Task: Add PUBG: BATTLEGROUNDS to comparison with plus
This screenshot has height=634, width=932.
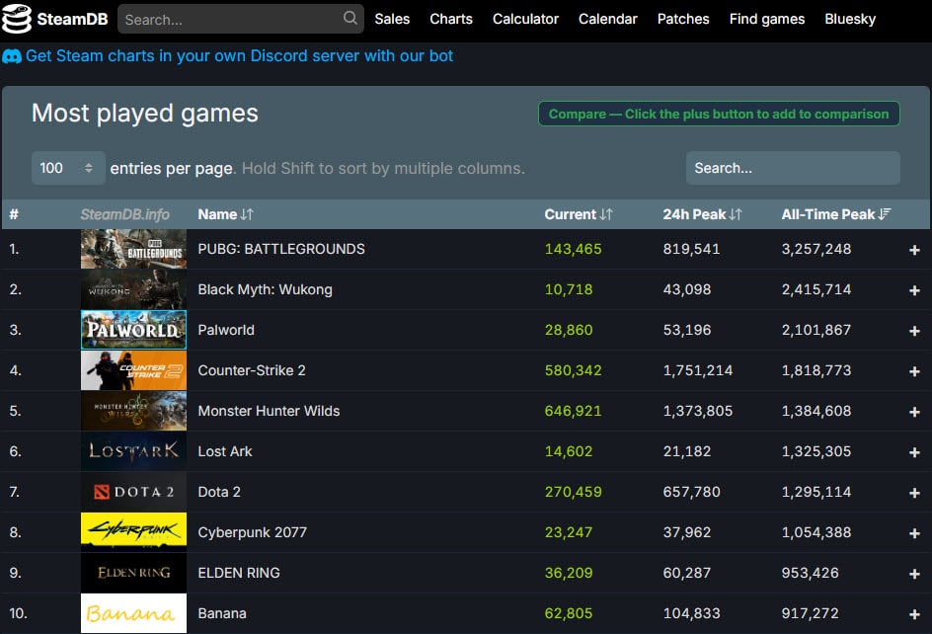Action: [x=914, y=250]
